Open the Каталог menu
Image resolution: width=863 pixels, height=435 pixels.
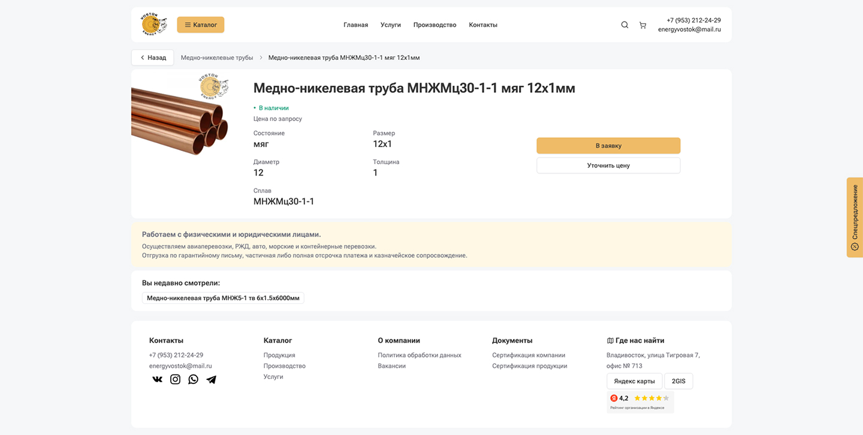(x=200, y=25)
